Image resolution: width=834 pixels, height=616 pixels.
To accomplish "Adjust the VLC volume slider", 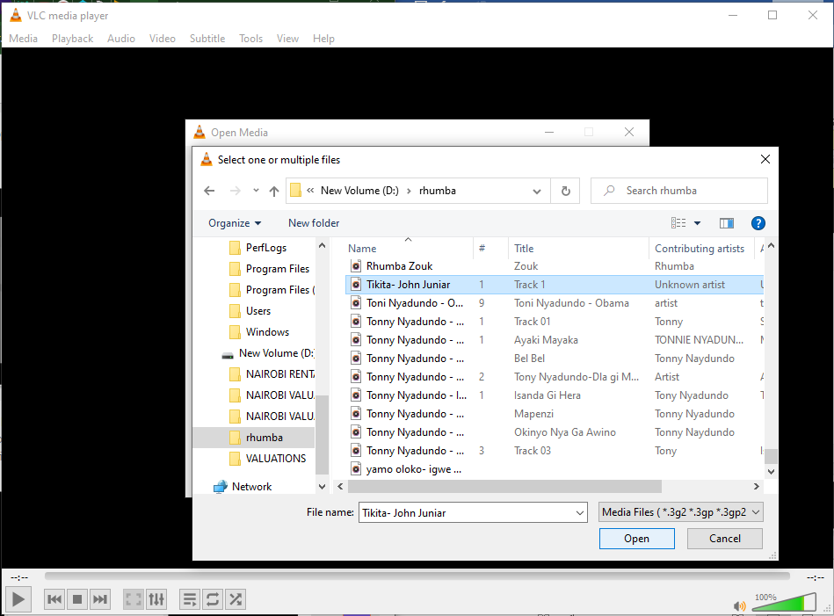I will pyautogui.click(x=785, y=602).
